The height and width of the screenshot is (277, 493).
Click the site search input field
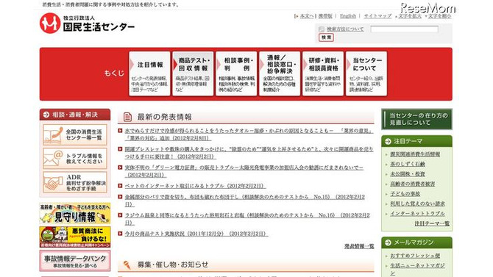pyautogui.click(x=404, y=29)
